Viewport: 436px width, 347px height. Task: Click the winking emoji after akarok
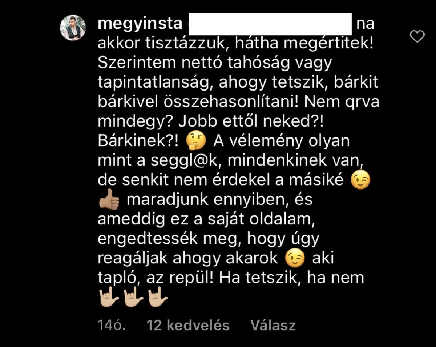(294, 259)
